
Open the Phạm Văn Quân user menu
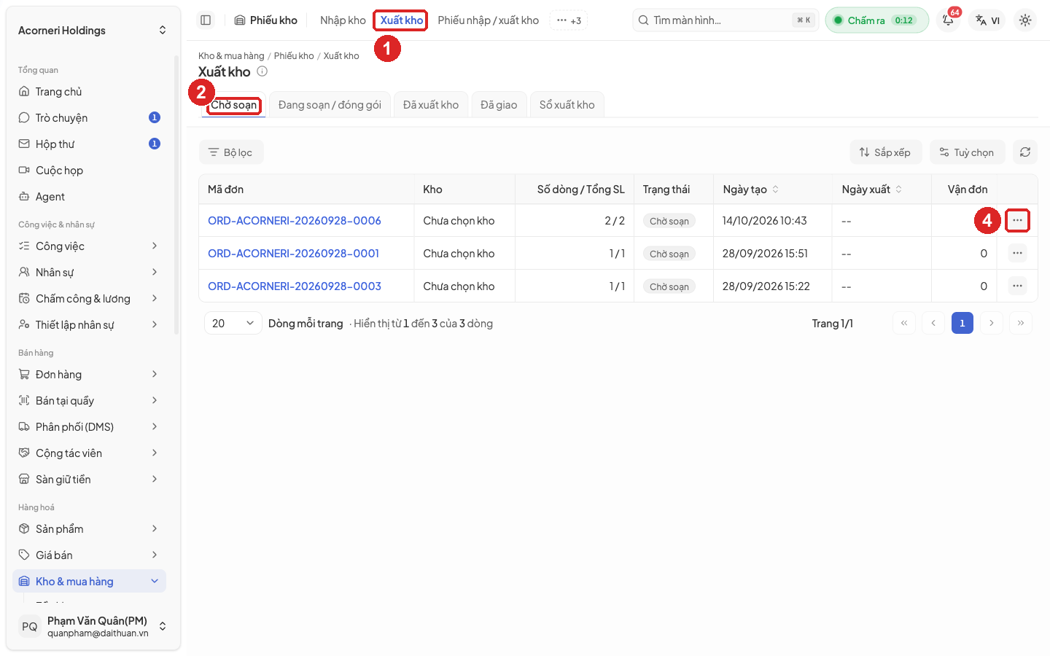pyautogui.click(x=92, y=626)
